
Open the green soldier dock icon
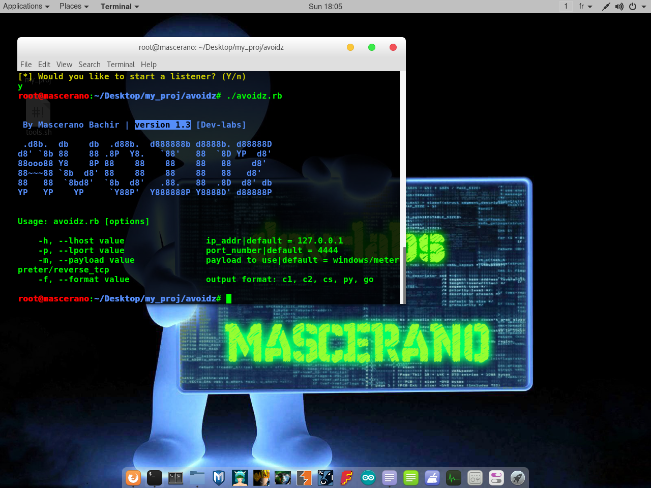coord(283,478)
